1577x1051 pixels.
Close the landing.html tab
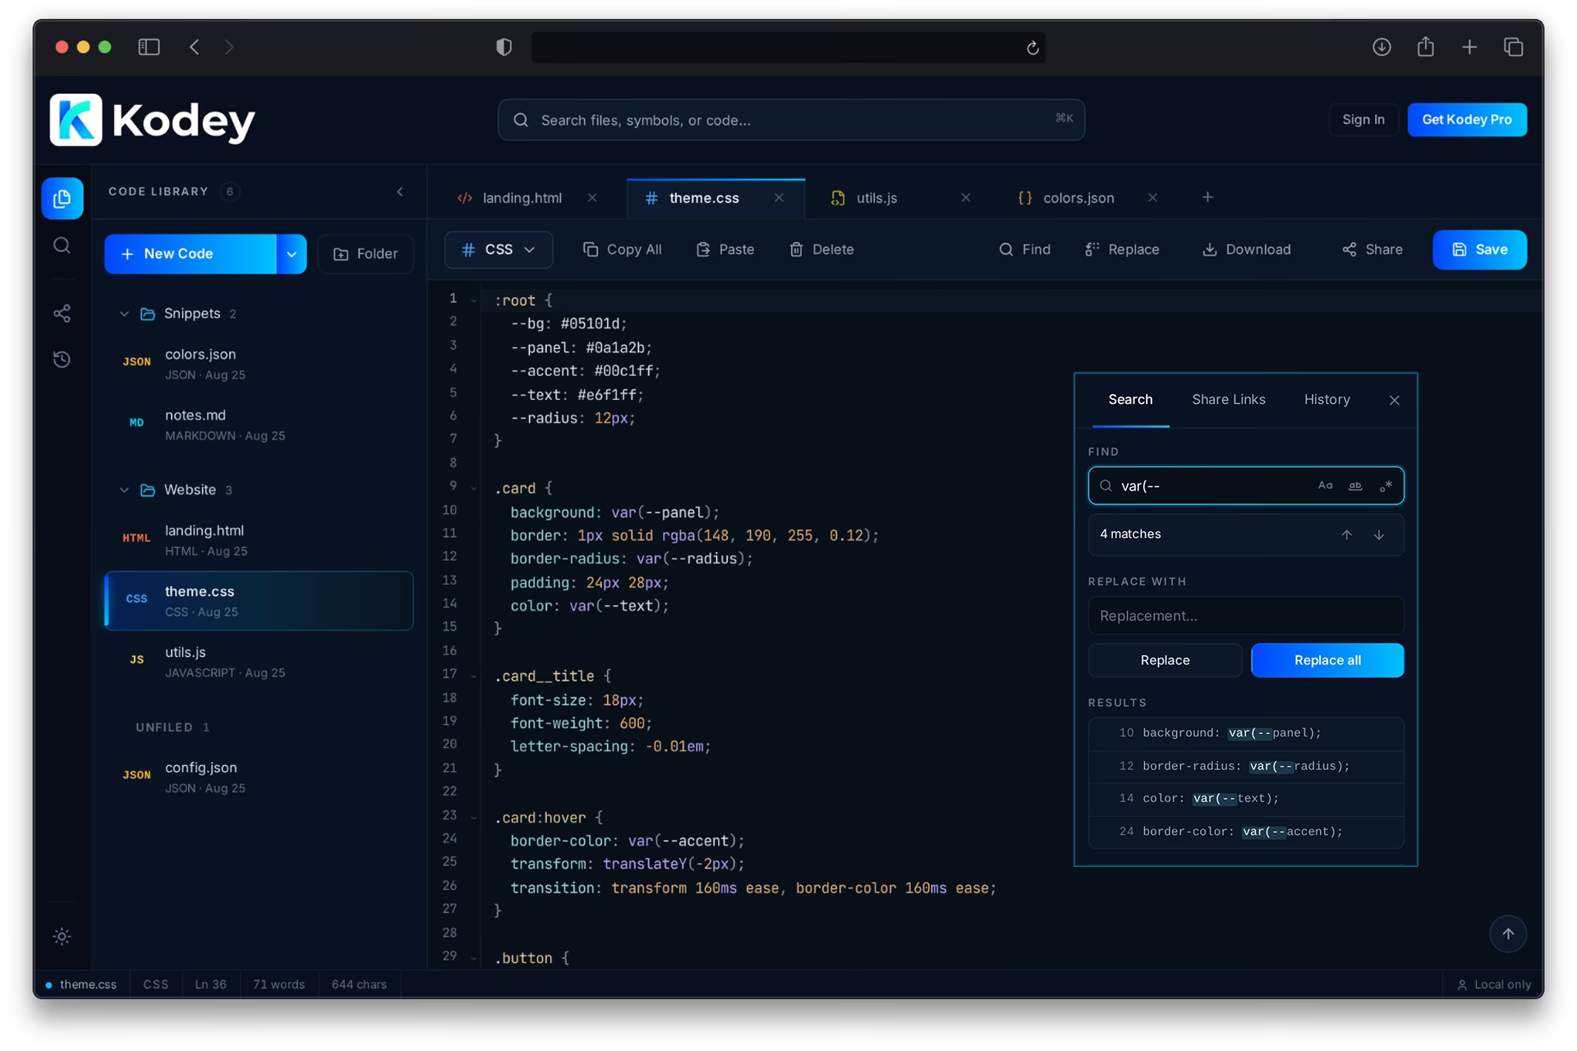[592, 198]
